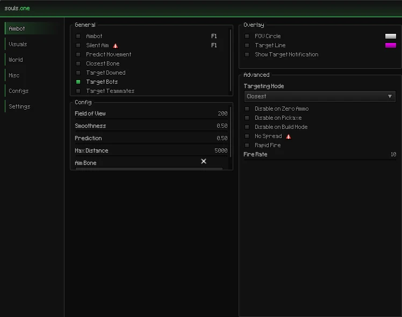Click the warning icon beside No Spread
Viewport: 402px width, 317px height.
[289, 136]
